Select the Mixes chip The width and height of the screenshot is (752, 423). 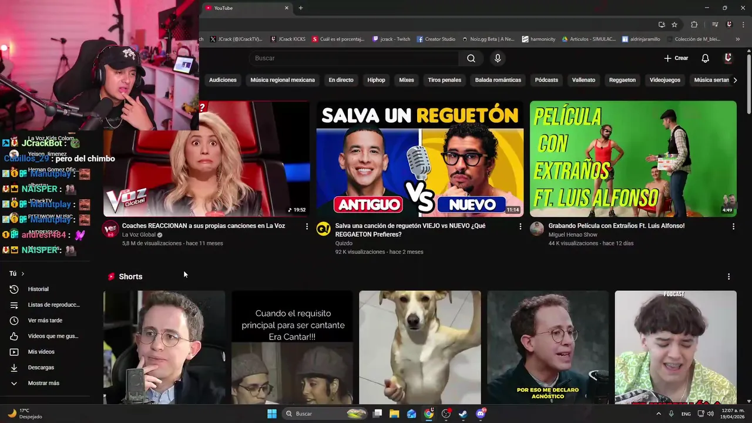coord(407,80)
